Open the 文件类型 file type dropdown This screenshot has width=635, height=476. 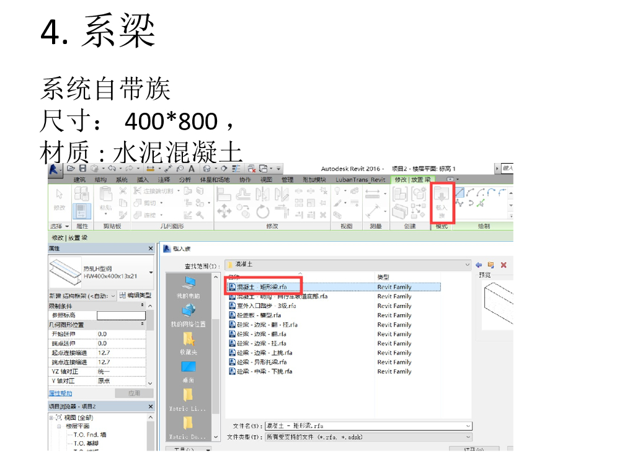pos(468,437)
